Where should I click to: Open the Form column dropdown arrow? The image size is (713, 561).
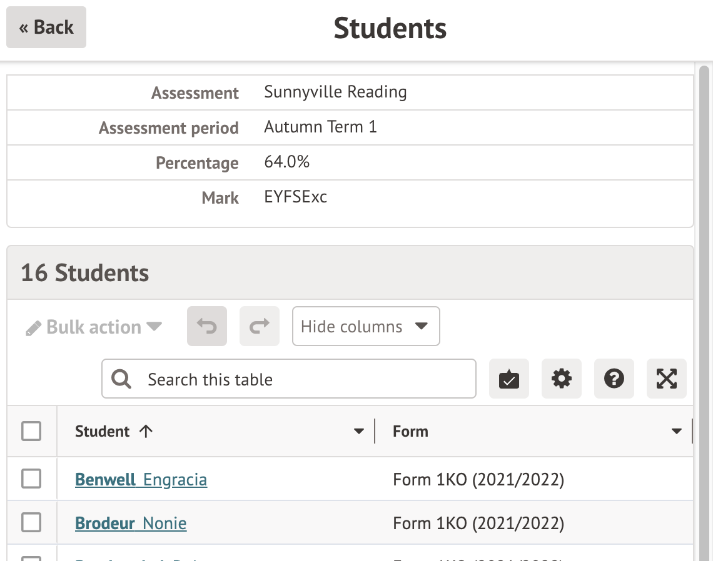[x=676, y=431]
